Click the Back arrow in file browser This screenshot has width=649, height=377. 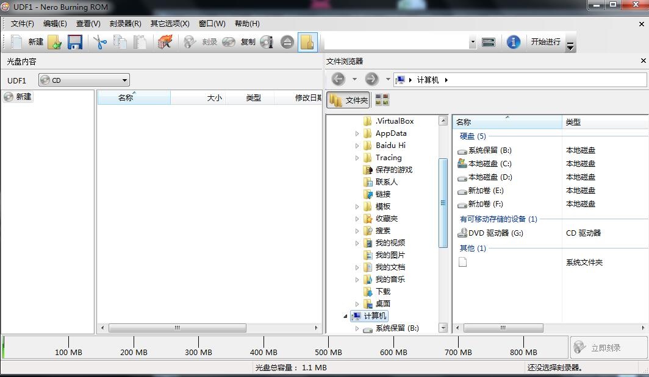pos(339,79)
